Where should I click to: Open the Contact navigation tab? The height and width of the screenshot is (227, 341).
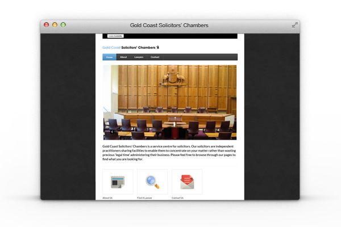tap(155, 57)
